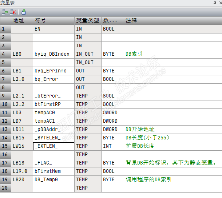Pin the variable table panel

point(215,3)
